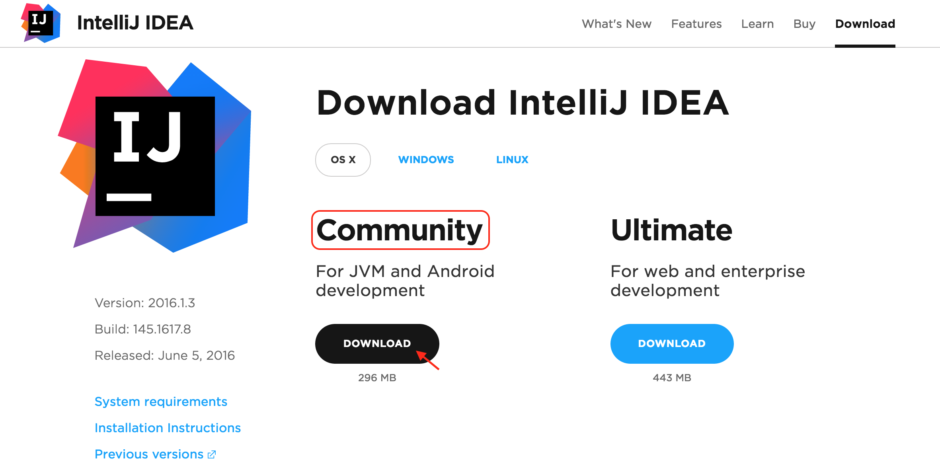The image size is (940, 468).
Task: Select Learn in the top navigation
Action: click(x=757, y=24)
